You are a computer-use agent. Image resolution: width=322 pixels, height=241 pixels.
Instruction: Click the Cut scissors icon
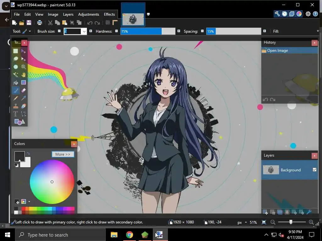click(50, 23)
